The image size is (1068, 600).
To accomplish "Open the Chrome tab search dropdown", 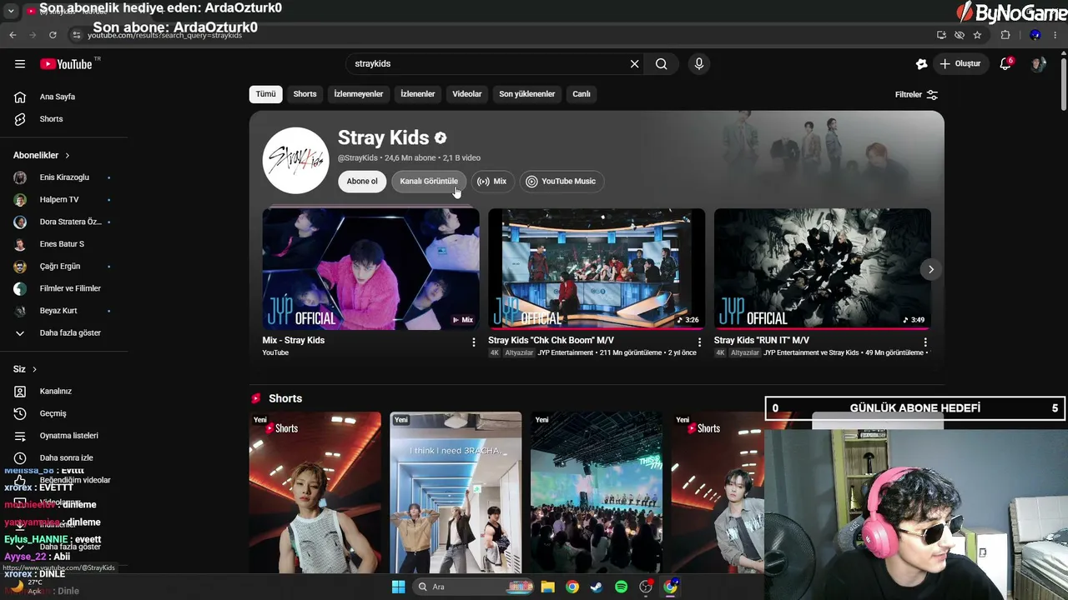I will click(11, 11).
